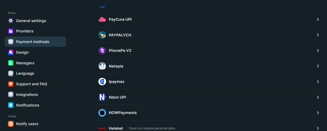Viewport: 327px width, 131px height.
Task: Select Payment methods in sidebar
Action: [35, 42]
